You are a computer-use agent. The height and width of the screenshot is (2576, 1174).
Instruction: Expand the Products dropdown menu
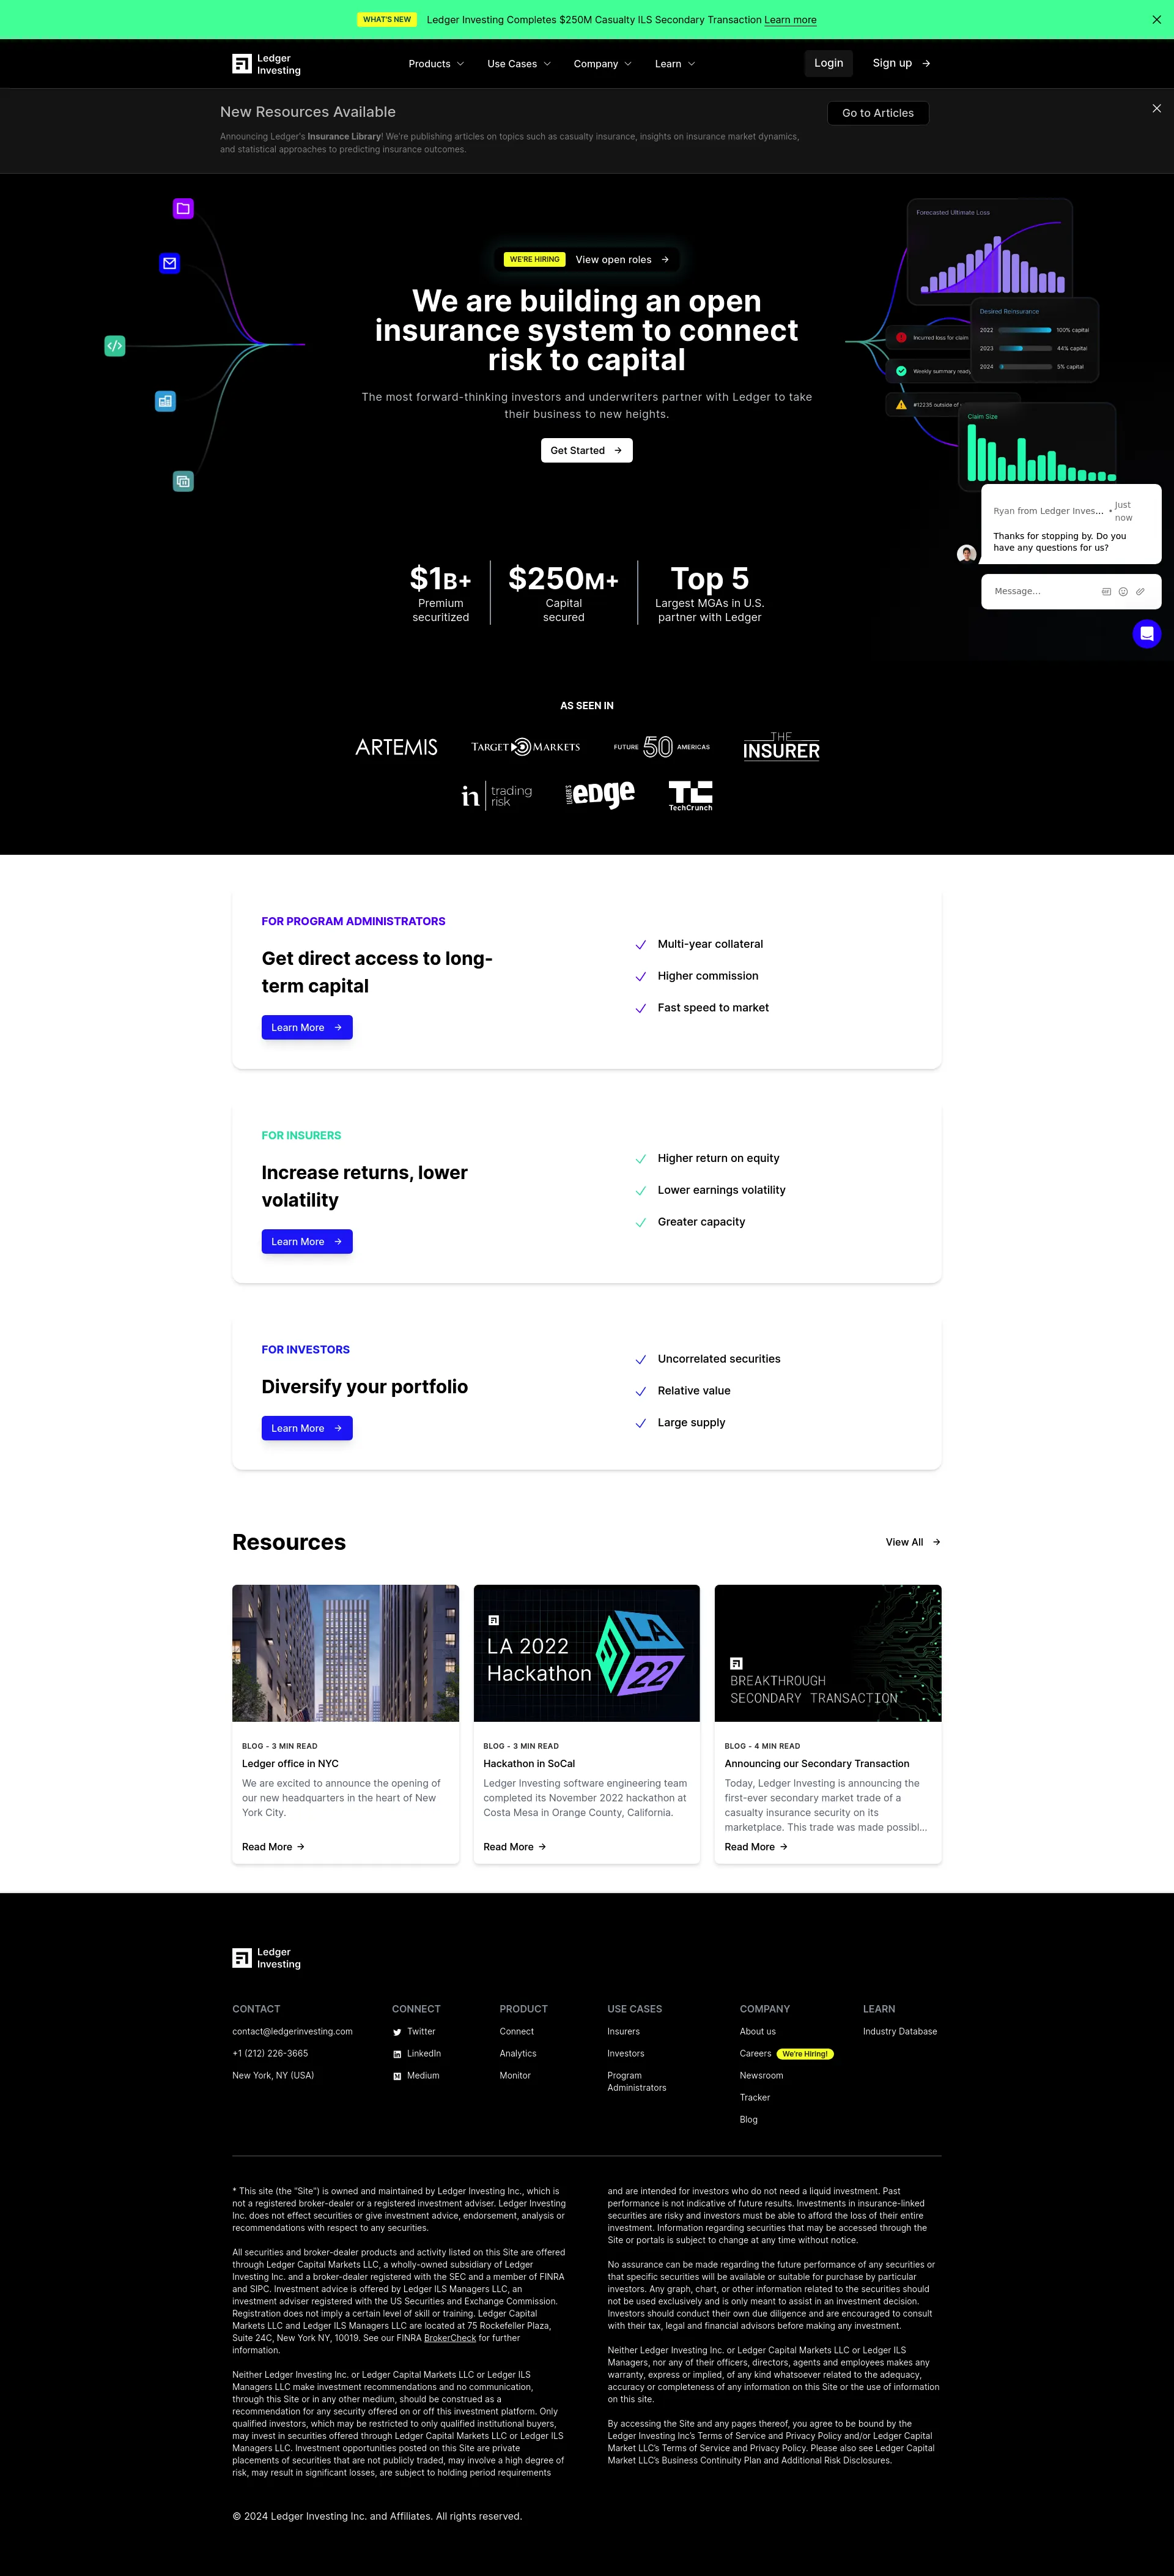pos(432,62)
